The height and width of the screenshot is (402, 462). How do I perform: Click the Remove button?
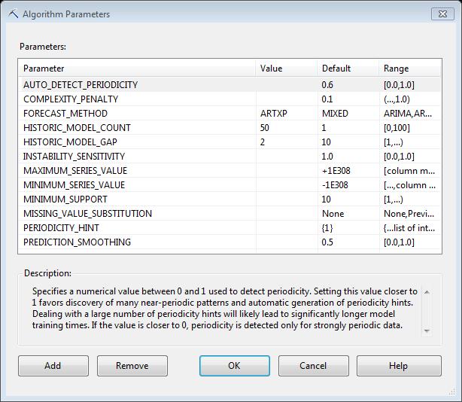pyautogui.click(x=132, y=366)
